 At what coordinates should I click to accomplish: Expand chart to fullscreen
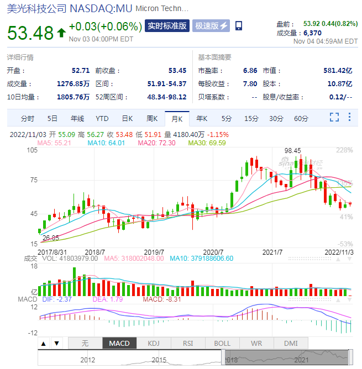334,117
